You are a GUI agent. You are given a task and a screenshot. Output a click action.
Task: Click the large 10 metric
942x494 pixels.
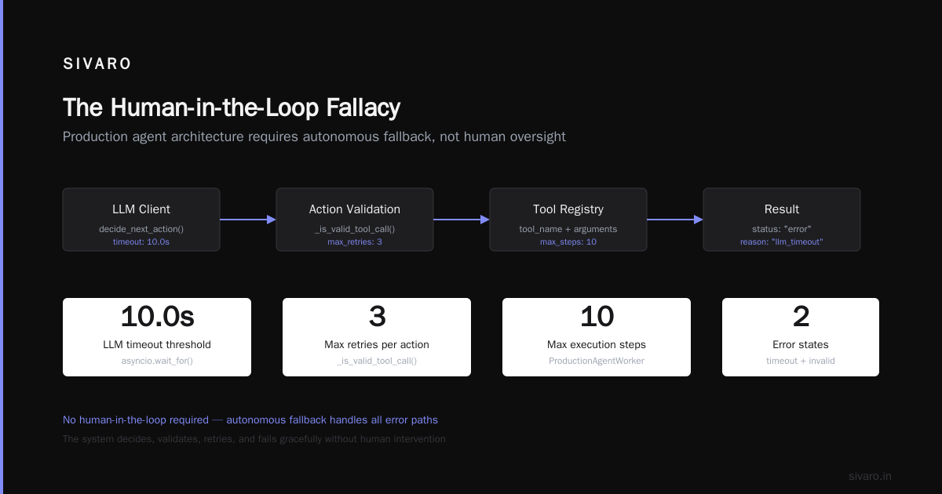(x=597, y=317)
